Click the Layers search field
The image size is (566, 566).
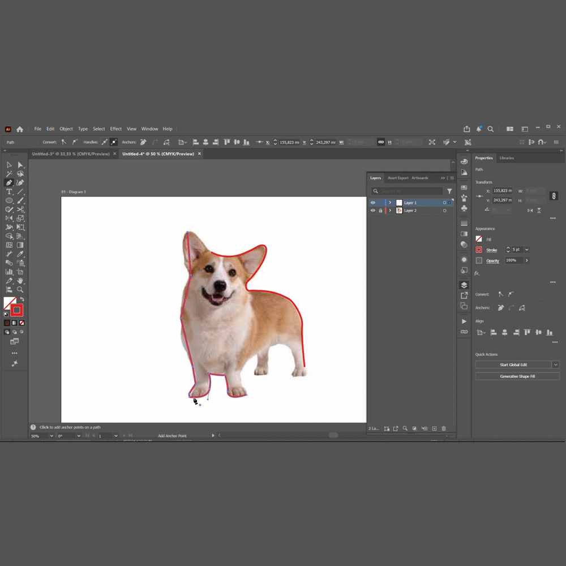coord(407,191)
